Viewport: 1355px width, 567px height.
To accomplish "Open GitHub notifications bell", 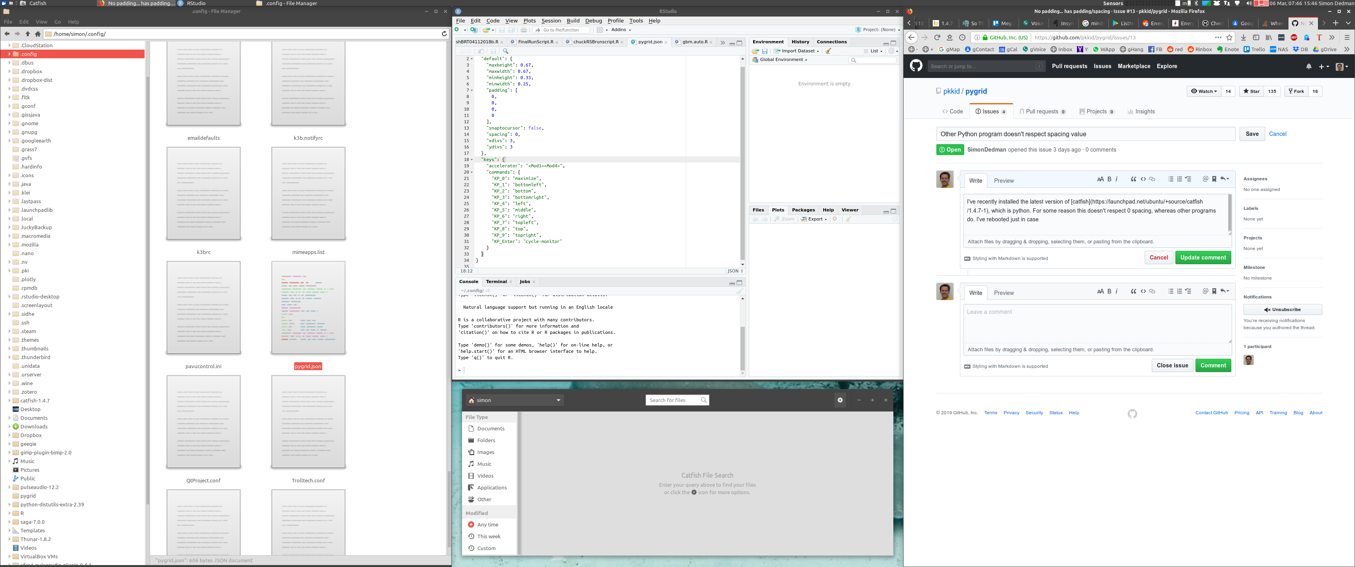I will tap(1309, 66).
